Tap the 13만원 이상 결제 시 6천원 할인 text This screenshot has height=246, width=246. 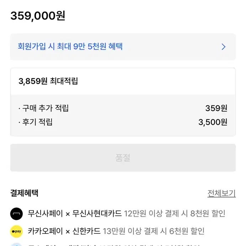pyautogui.click(x=153, y=231)
